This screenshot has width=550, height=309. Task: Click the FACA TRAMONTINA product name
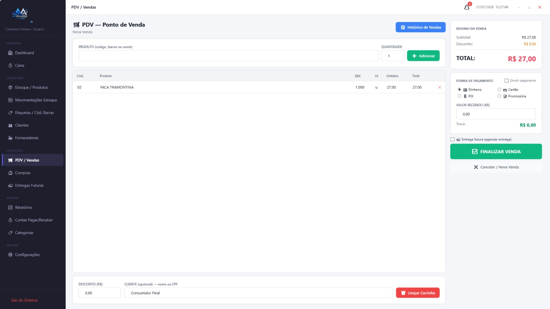coord(117,87)
